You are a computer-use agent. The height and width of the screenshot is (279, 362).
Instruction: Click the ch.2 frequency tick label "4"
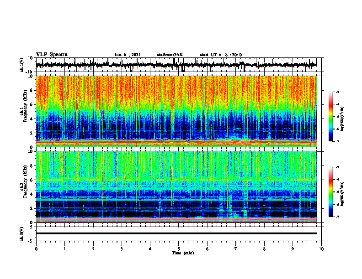(32, 194)
